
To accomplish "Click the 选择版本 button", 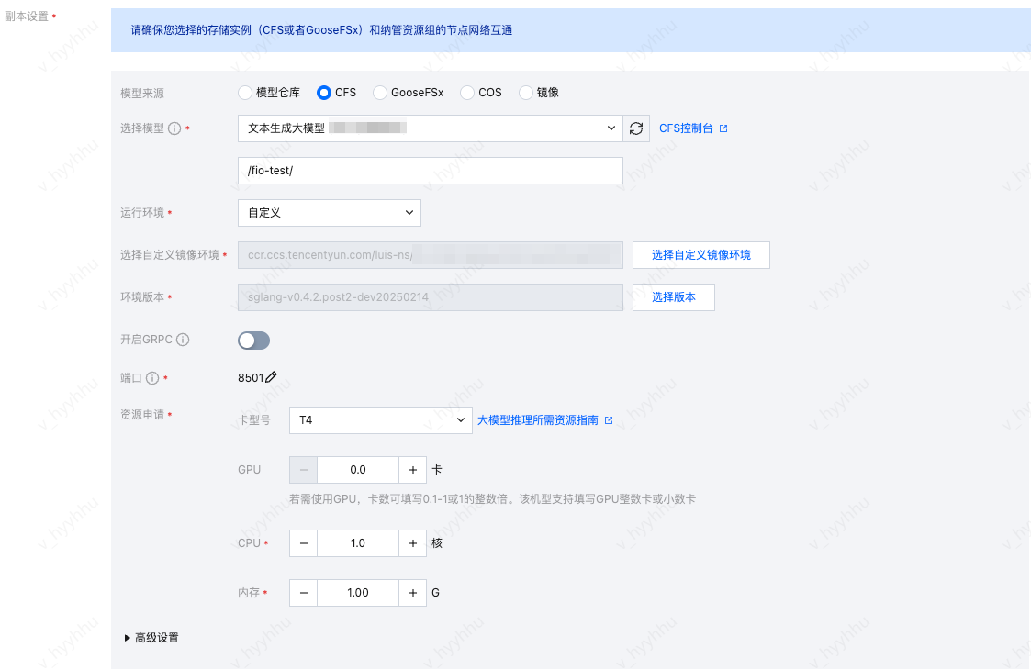I will tap(673, 297).
